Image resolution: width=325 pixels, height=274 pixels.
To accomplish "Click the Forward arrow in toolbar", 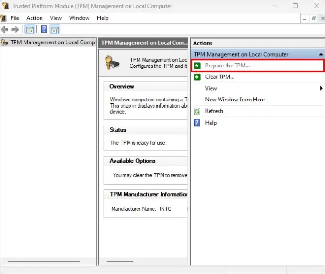I will [15, 30].
